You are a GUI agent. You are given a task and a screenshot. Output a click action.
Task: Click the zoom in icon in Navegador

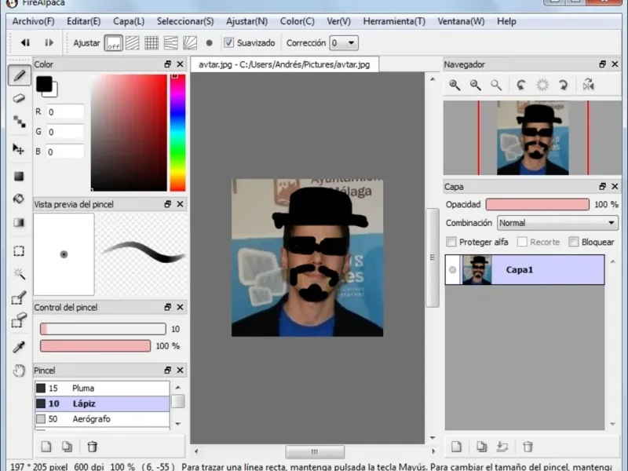[x=455, y=85]
